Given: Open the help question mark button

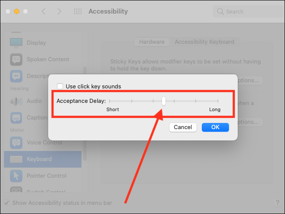Looking at the screenshot, I should pos(278,202).
